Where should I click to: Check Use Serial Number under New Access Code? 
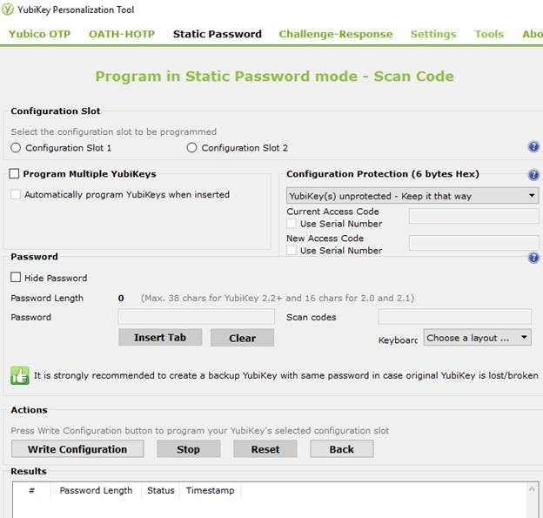point(292,250)
